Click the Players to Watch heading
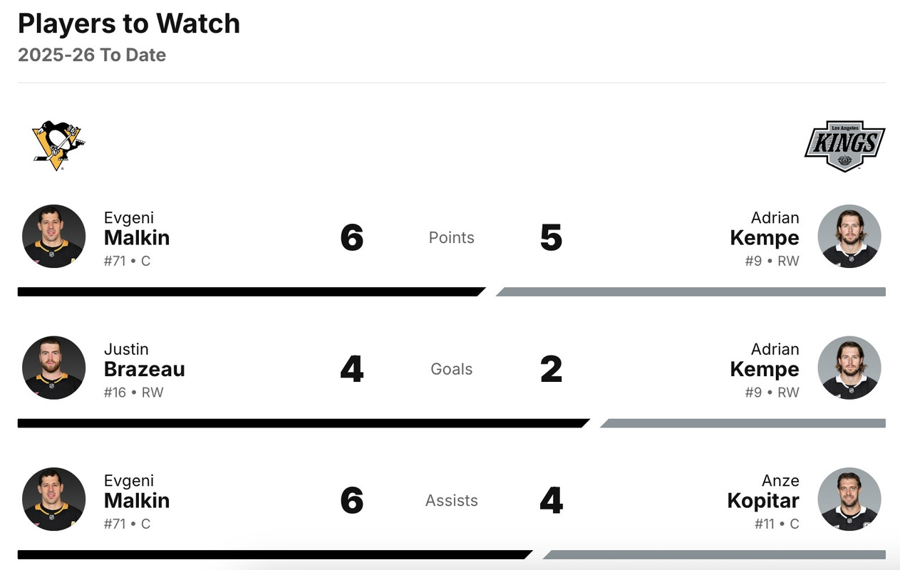 (x=129, y=24)
